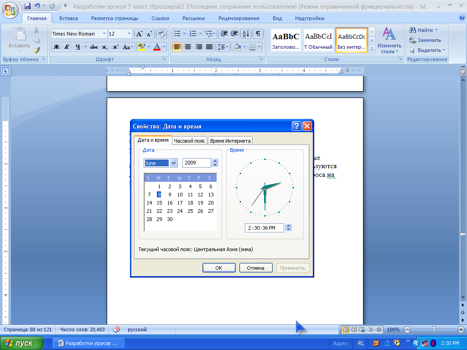Click the Sort (А-Я) icon

click(x=245, y=34)
